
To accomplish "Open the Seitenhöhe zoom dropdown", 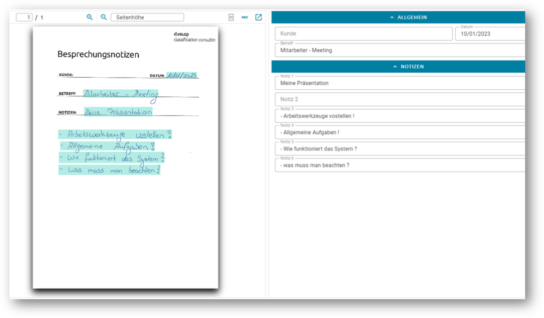I will click(x=147, y=17).
